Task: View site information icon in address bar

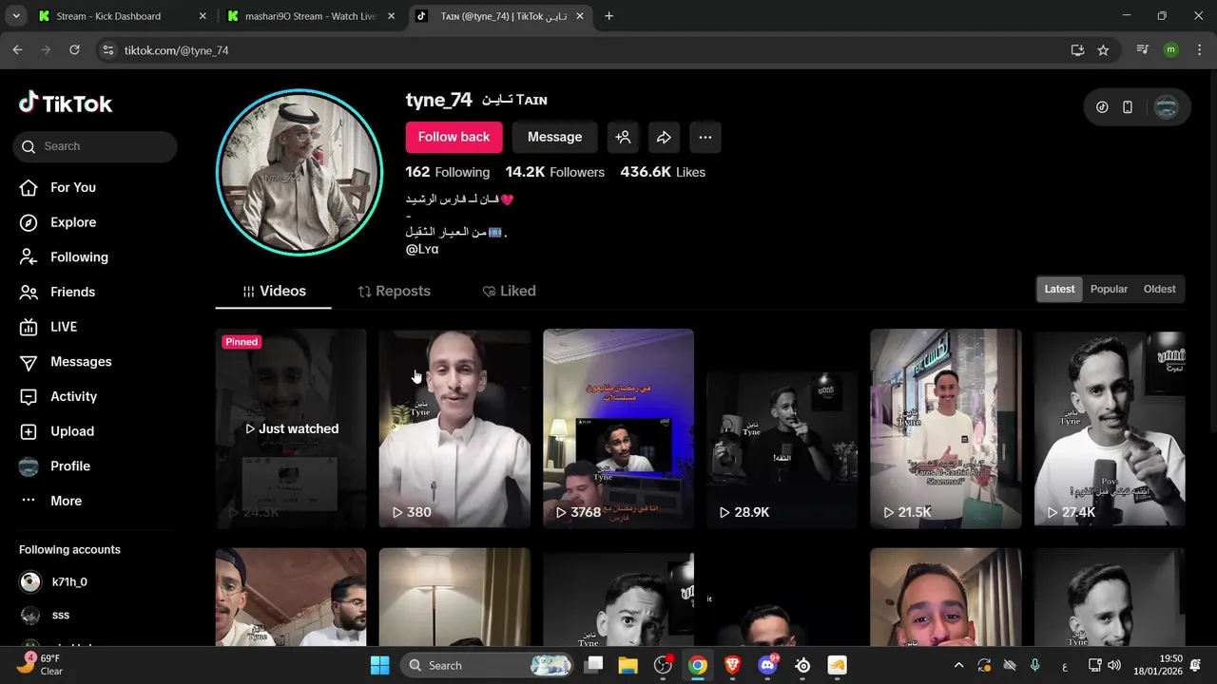Action: [108, 50]
